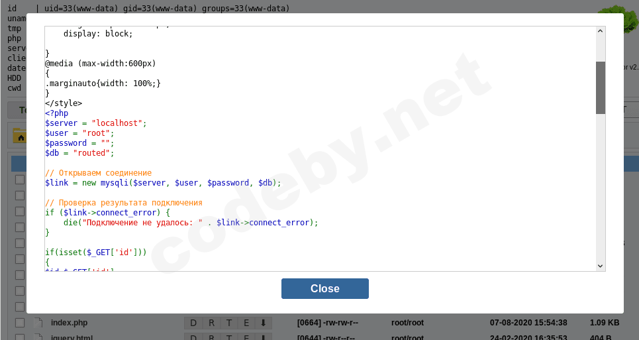Click the date 24-02-2020 16:35:53
The image size is (639, 340).
[528, 337]
